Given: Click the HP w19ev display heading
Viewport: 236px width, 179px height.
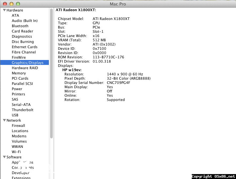Looking at the screenshot, I should click(72, 70).
